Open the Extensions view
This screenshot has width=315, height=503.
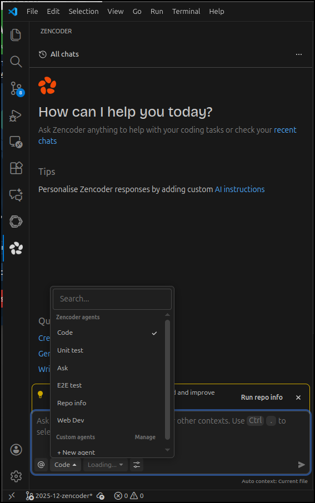(16, 168)
